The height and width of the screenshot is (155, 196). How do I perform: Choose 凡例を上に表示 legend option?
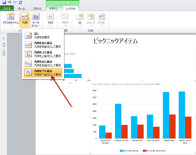pyautogui.click(x=43, y=54)
